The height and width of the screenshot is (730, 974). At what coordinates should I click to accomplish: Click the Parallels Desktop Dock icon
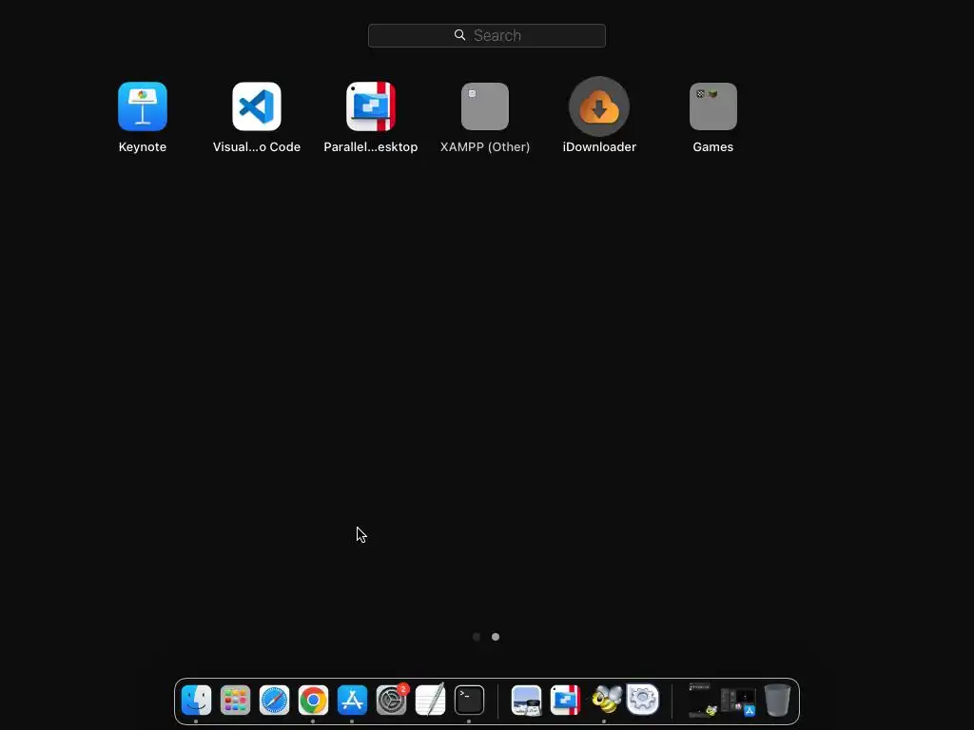[x=565, y=701]
